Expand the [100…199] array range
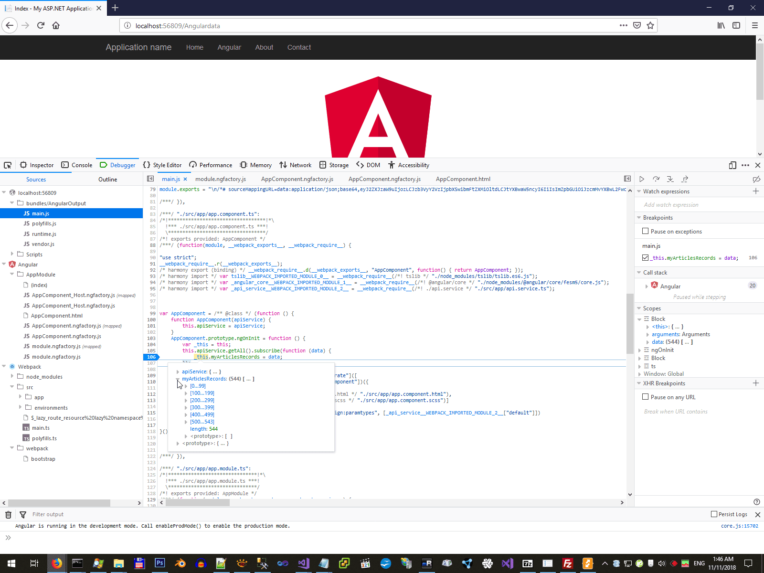This screenshot has height=573, width=764. (186, 393)
